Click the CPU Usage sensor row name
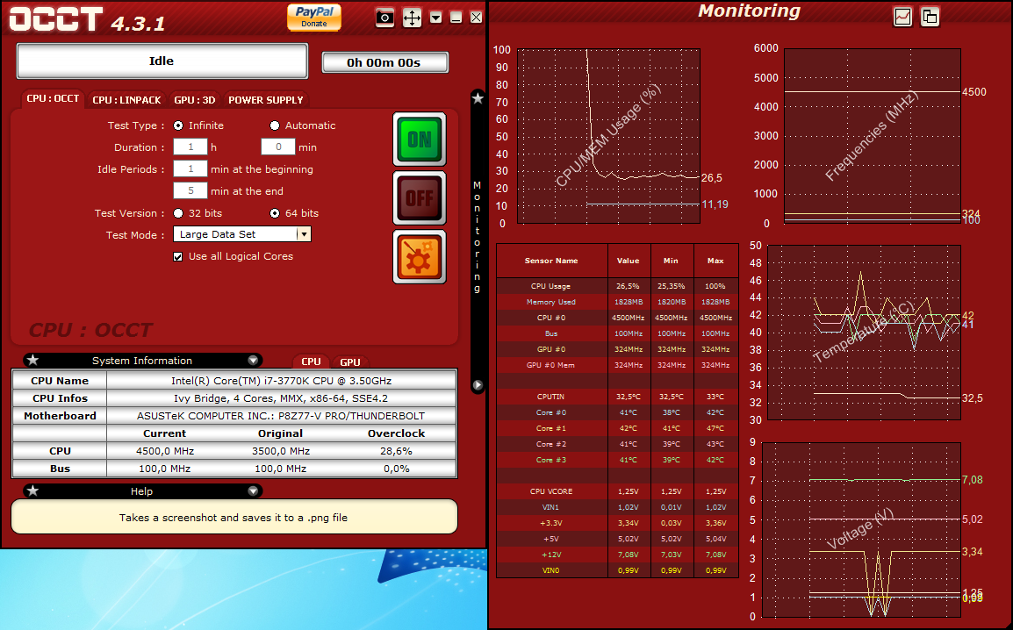 551,286
